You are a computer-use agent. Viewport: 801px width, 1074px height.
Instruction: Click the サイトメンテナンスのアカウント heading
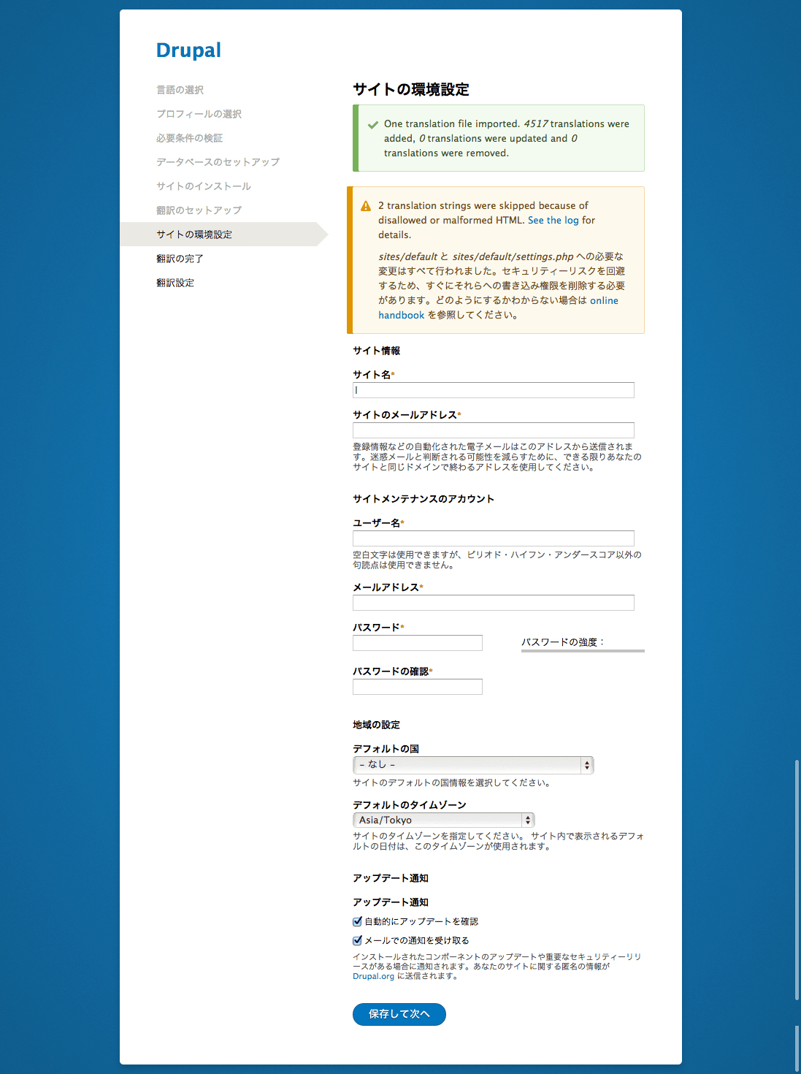point(424,499)
